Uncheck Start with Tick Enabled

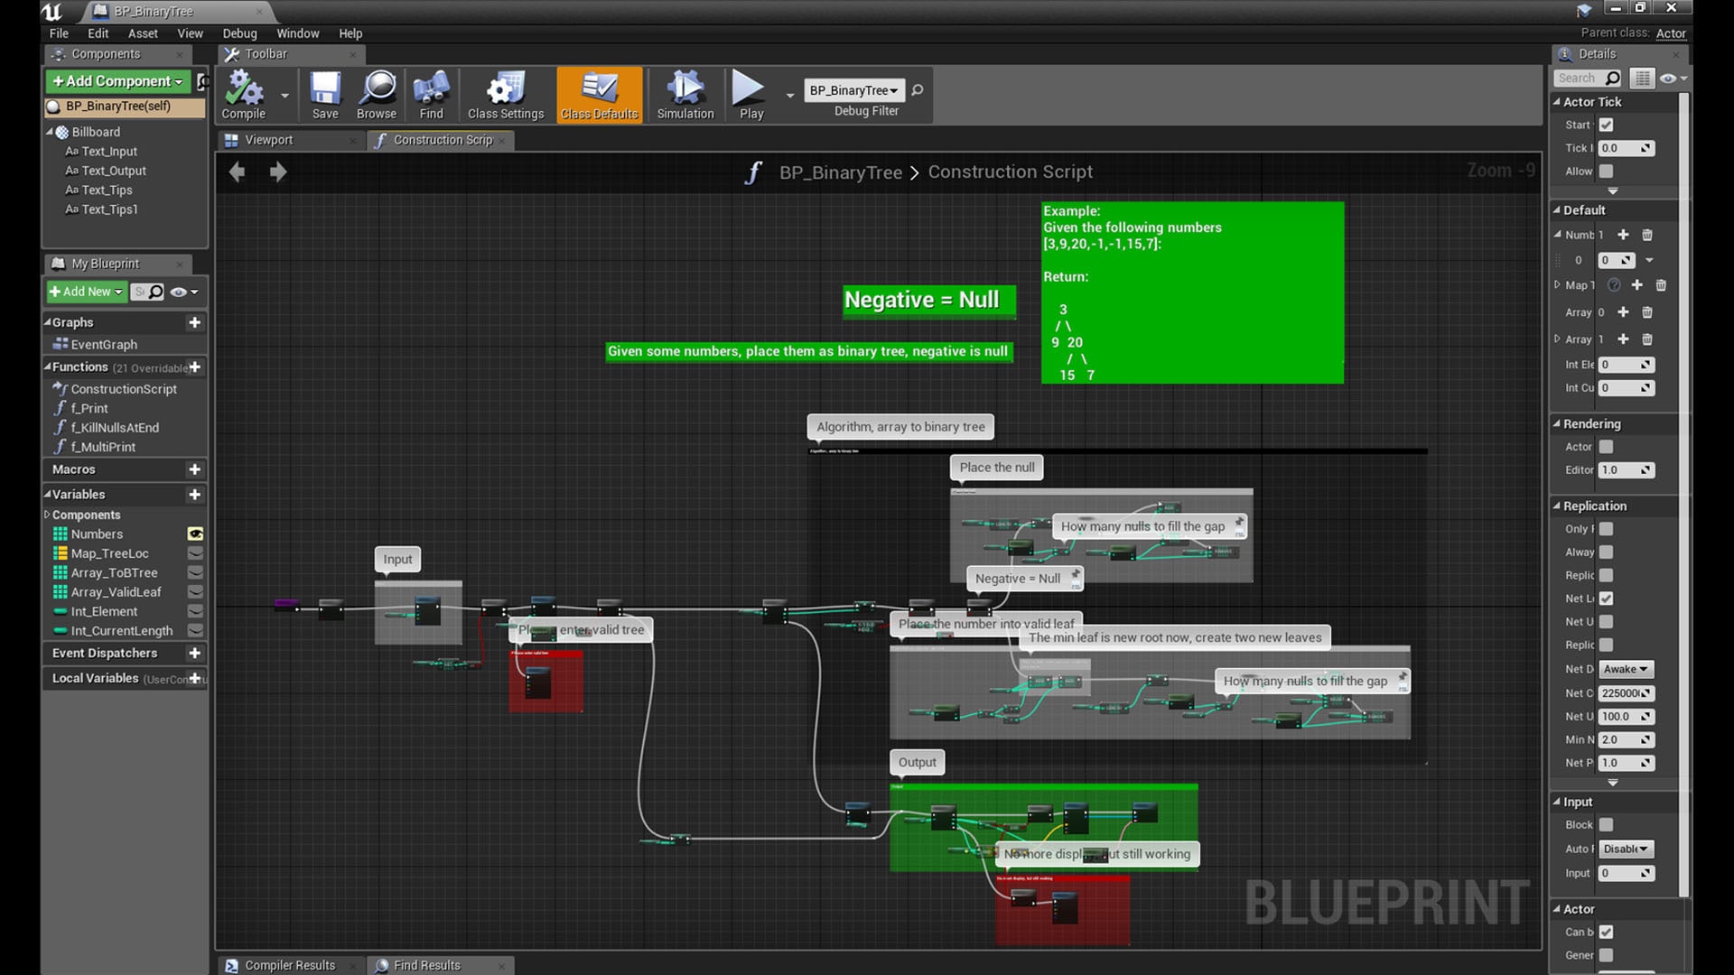click(x=1605, y=125)
